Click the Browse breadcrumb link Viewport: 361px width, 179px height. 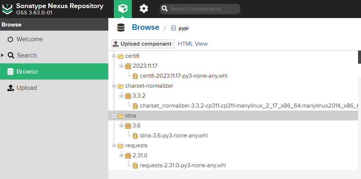pos(146,27)
